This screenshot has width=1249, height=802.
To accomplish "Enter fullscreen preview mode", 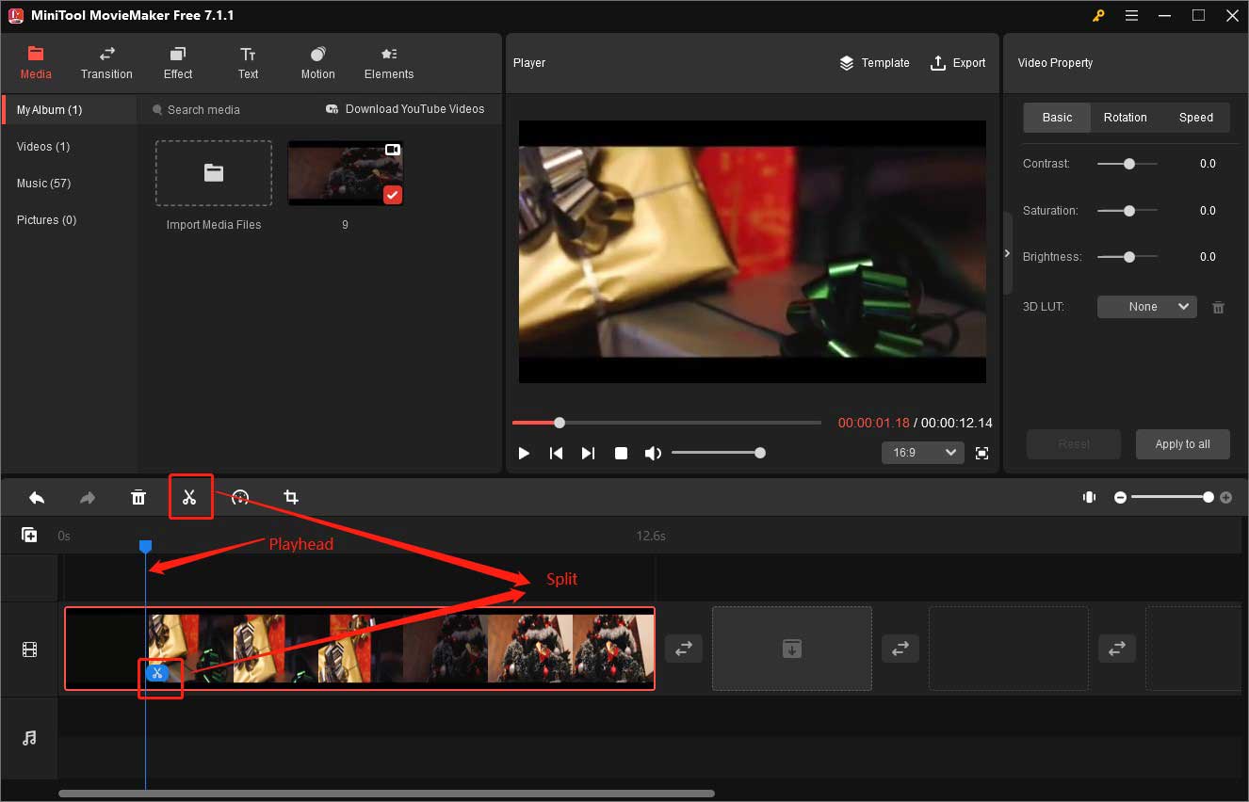I will [982, 453].
